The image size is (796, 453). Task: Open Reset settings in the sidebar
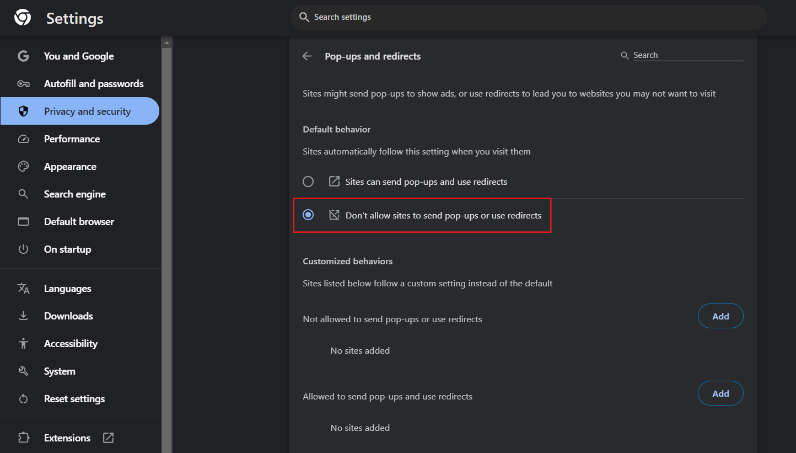point(74,399)
